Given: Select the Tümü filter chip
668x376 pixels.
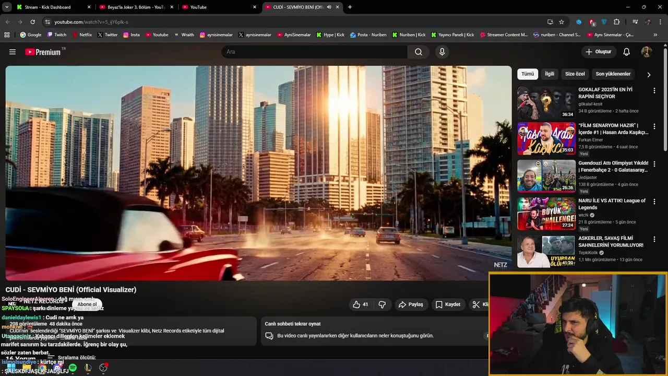Looking at the screenshot, I should (x=528, y=74).
